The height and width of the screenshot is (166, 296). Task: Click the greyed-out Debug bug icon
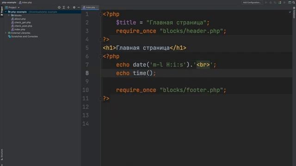click(271, 2)
